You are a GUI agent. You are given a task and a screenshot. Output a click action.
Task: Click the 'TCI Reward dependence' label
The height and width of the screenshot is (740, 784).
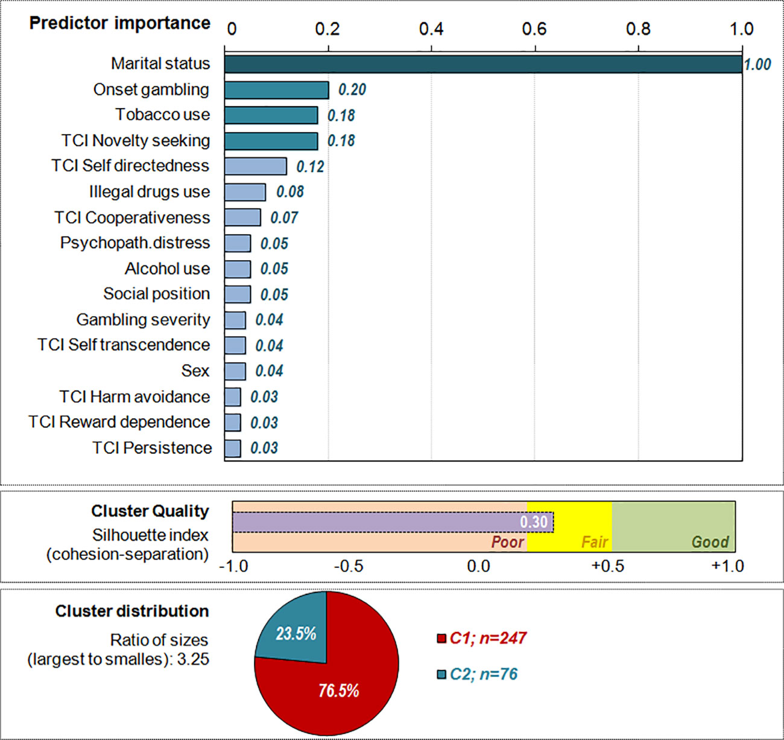coord(119,422)
